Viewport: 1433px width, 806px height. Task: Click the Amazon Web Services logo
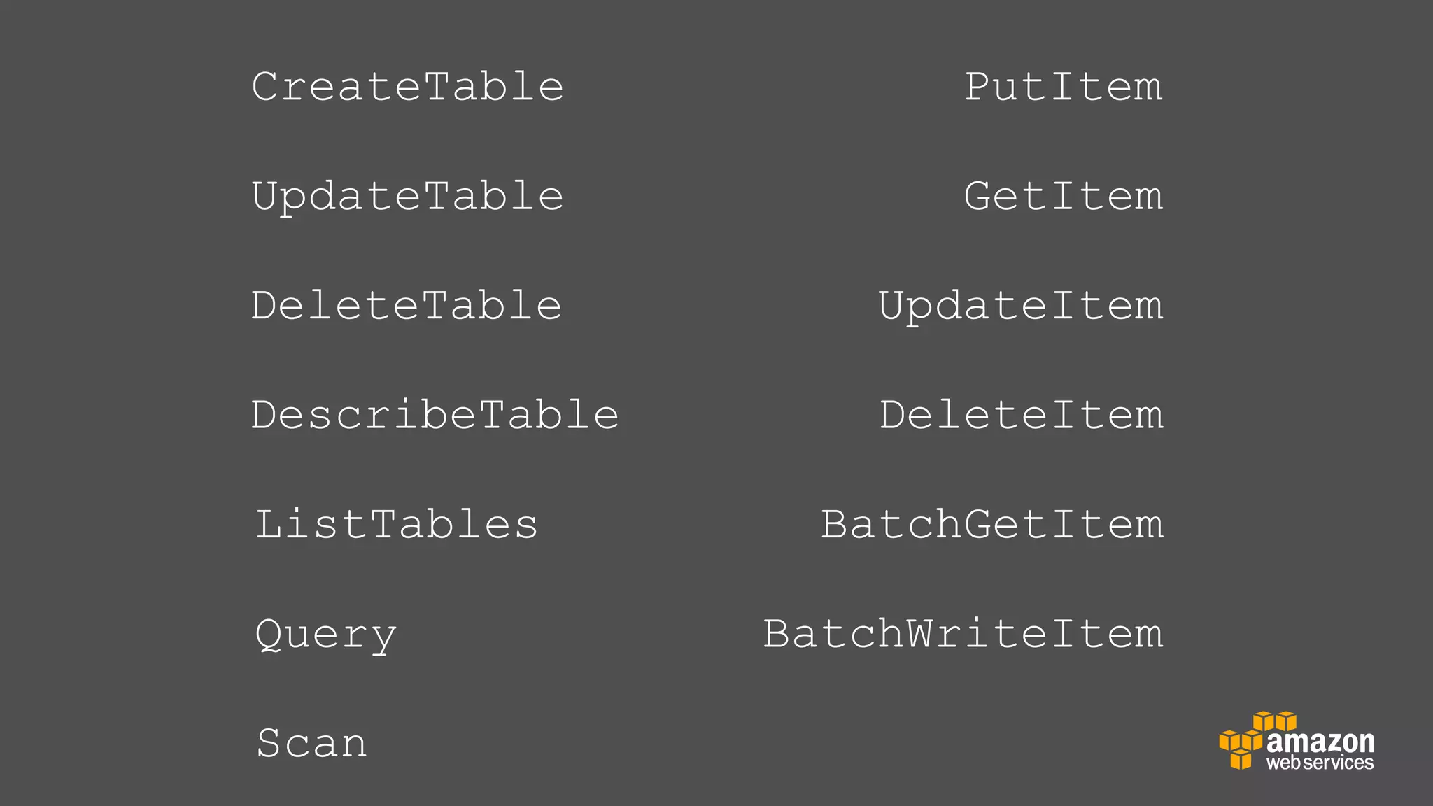tap(1297, 741)
